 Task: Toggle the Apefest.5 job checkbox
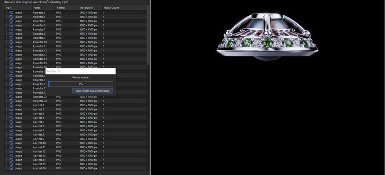coord(11,122)
